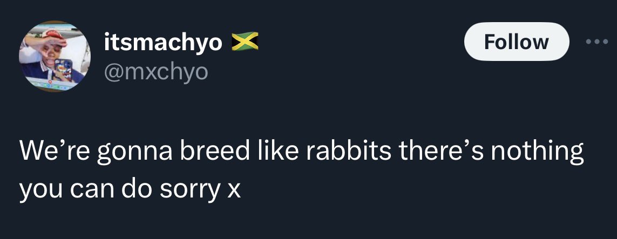This screenshot has width=617, height=239.
Task: Visit the @mxchyo handle link
Action: click(x=155, y=71)
